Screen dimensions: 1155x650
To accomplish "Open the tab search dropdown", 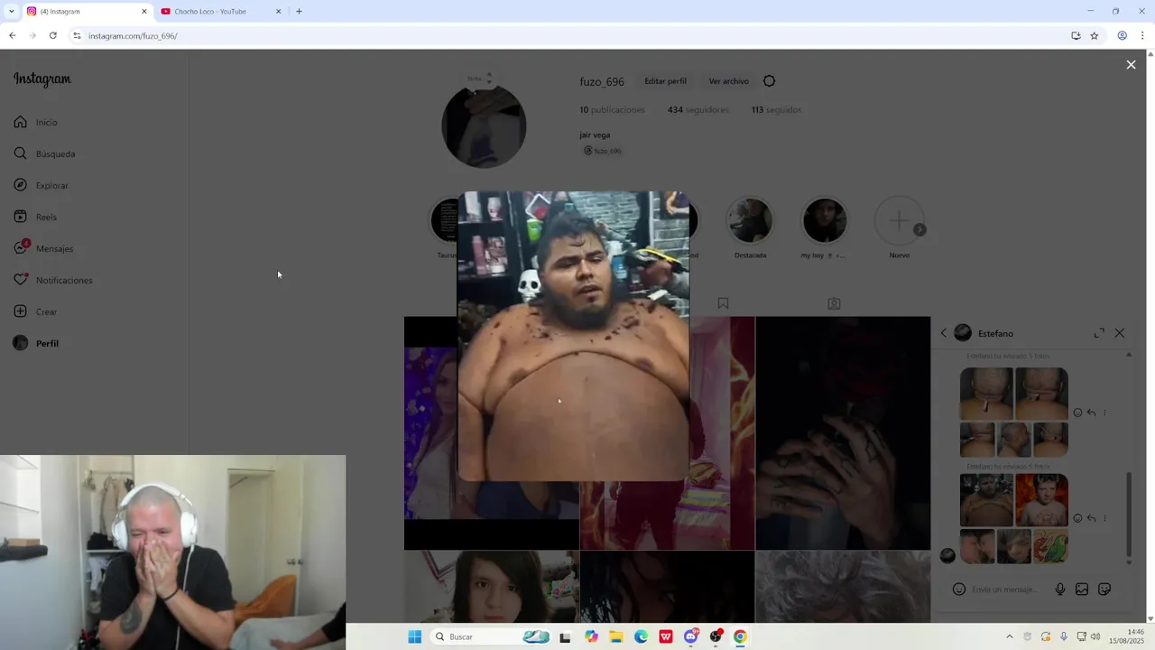I will point(11,12).
